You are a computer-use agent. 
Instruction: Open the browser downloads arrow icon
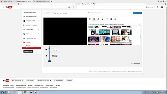(165, 4)
